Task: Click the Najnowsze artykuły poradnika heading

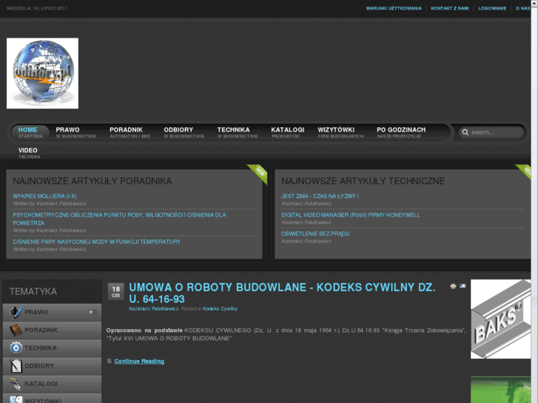Action: (93, 181)
